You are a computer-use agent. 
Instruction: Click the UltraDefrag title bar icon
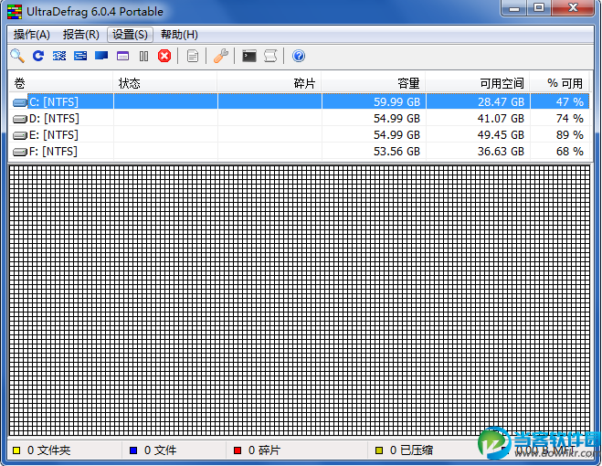(15, 12)
